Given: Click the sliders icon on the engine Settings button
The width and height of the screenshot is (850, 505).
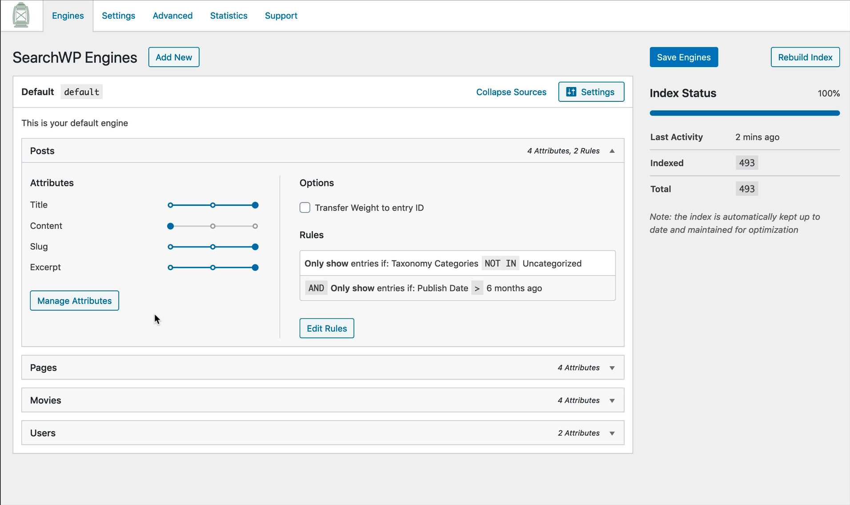Looking at the screenshot, I should [571, 92].
